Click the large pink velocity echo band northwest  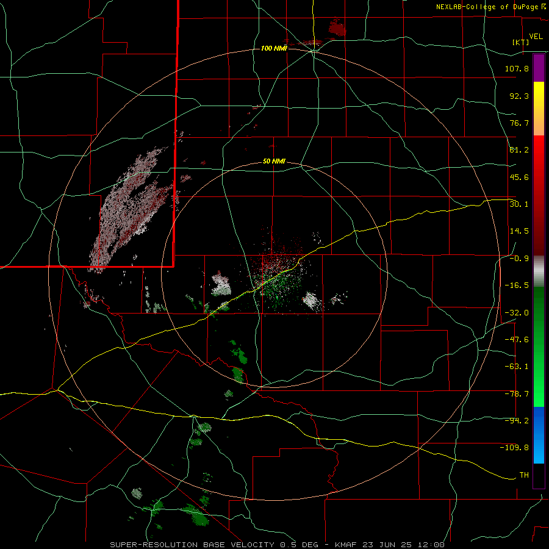(x=131, y=209)
